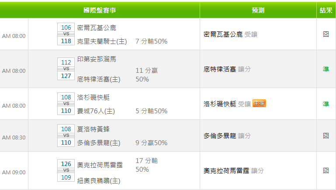Click the 126 vs 109 score box
Viewport: 336px width, 190px height.
pyautogui.click(x=66, y=170)
